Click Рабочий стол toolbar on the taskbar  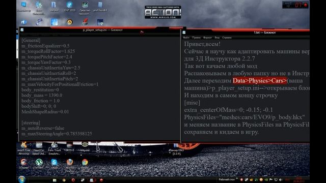(x=227, y=179)
